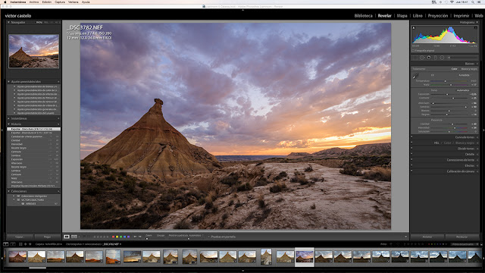
Task: Collapse the Ajustes preestablecidos panel
Action: [8, 82]
